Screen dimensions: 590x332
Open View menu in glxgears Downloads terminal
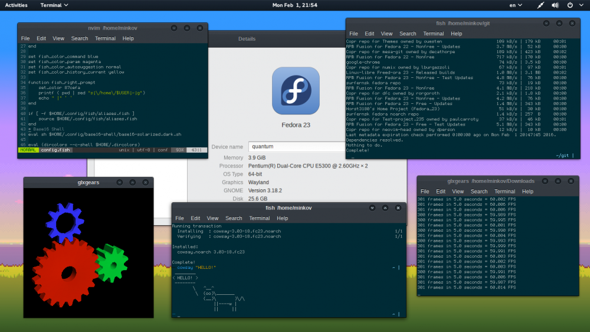tap(458, 192)
